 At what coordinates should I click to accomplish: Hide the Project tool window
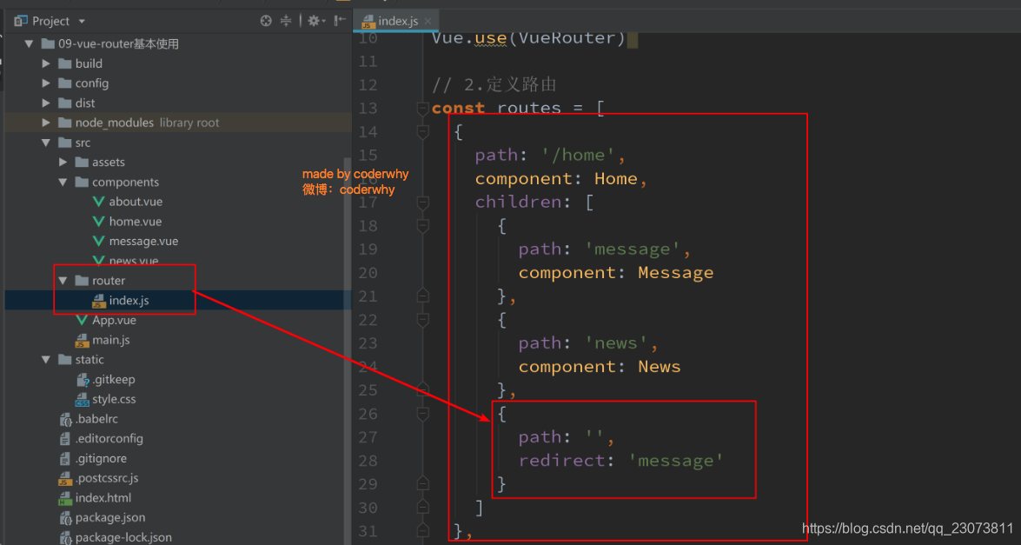pyautogui.click(x=339, y=21)
